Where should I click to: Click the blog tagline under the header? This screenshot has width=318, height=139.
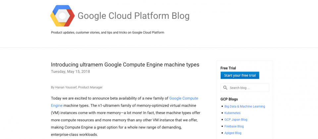tap(107, 32)
